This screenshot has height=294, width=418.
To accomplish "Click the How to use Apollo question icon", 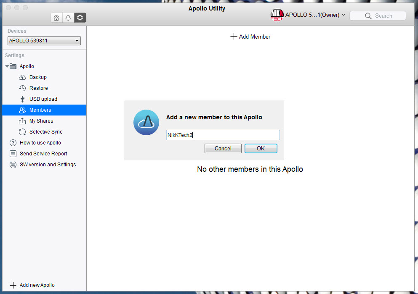I will pyautogui.click(x=13, y=143).
